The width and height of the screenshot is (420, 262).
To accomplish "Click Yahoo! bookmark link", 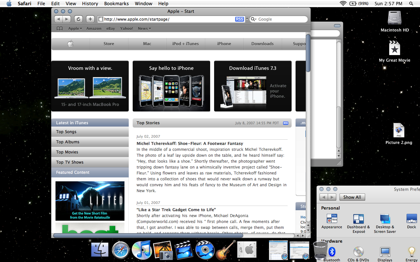I will click(126, 29).
